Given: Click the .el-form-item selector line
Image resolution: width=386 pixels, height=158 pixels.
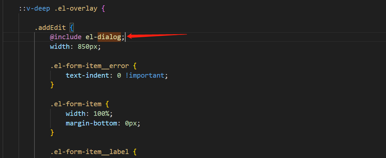Looking at the screenshot, I should 76,104.
